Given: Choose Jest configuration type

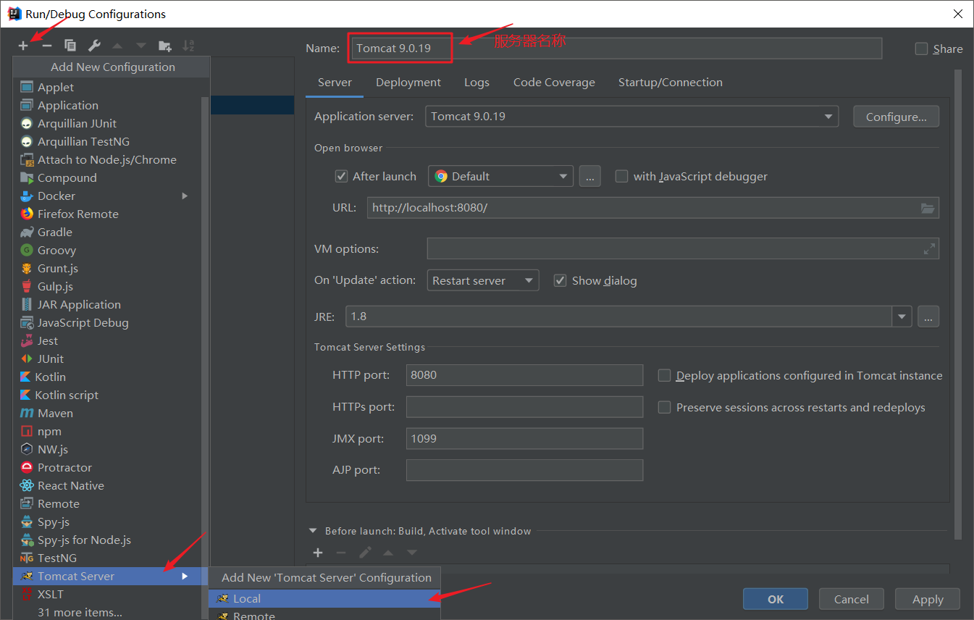Looking at the screenshot, I should (x=106, y=340).
